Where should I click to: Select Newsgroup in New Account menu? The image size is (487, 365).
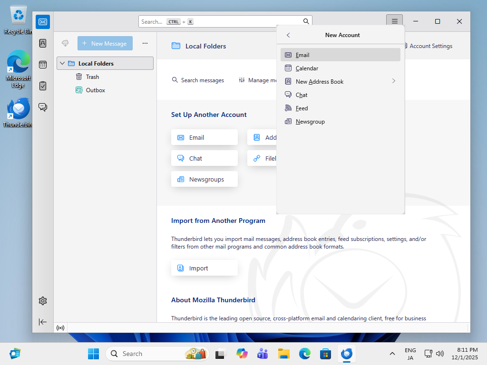(310, 122)
